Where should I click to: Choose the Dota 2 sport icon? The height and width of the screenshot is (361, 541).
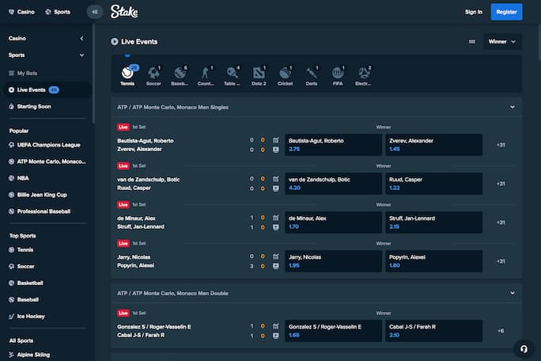tap(259, 74)
